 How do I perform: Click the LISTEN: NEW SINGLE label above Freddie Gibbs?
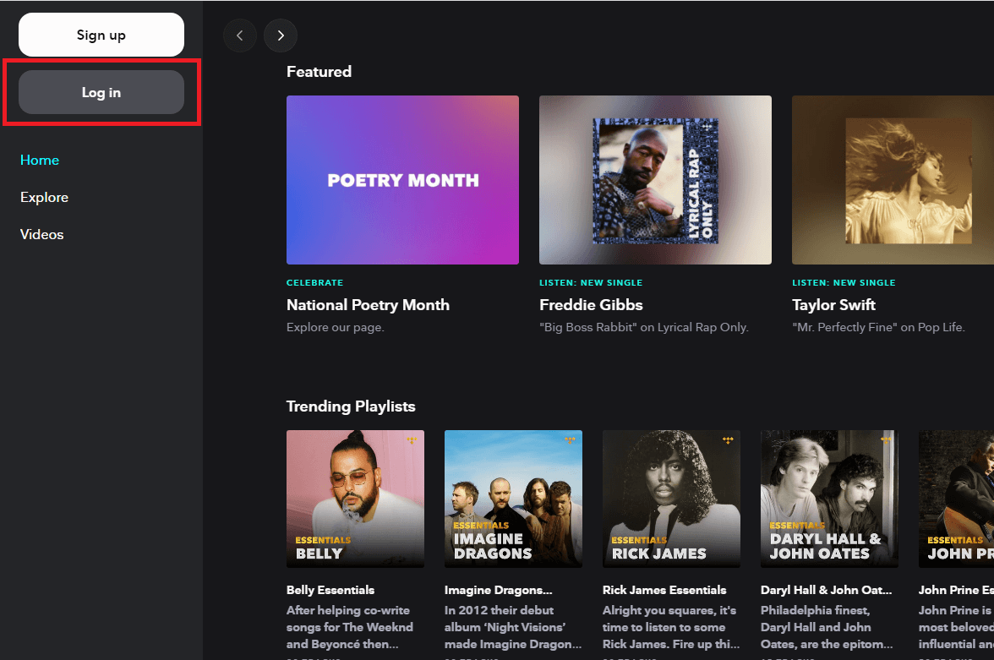click(x=591, y=283)
